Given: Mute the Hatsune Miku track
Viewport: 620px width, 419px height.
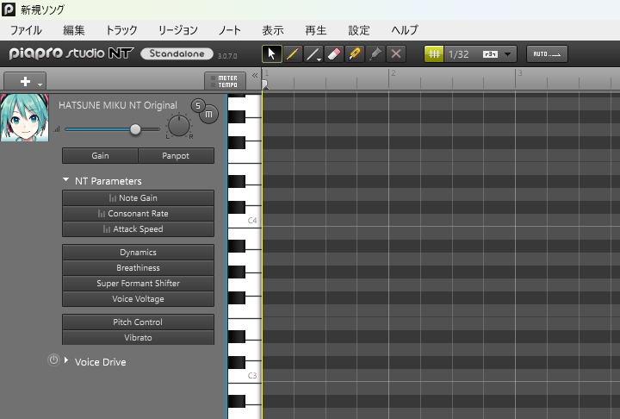Looking at the screenshot, I should click(208, 114).
